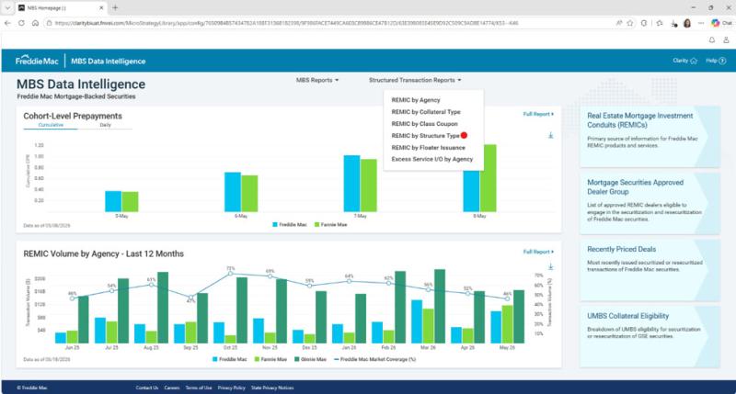The height and width of the screenshot is (394, 736).
Task: Choose REMIC by Structure Type
Action: point(425,136)
